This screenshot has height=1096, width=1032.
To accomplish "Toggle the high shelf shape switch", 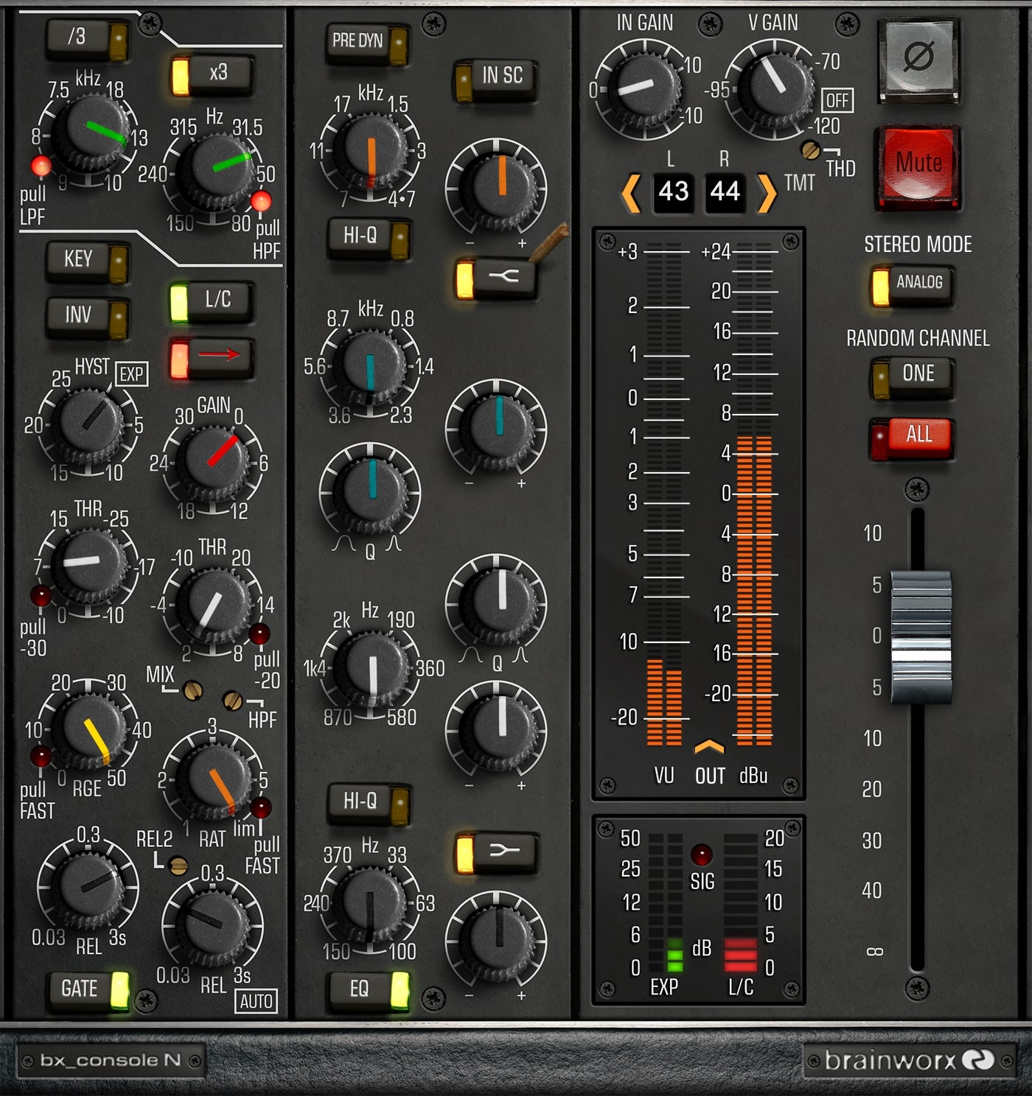I will pyautogui.click(x=496, y=278).
